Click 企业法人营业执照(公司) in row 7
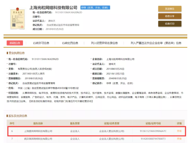Image resolution: width=193 pixels, height=147 pixels. [x=112, y=139]
